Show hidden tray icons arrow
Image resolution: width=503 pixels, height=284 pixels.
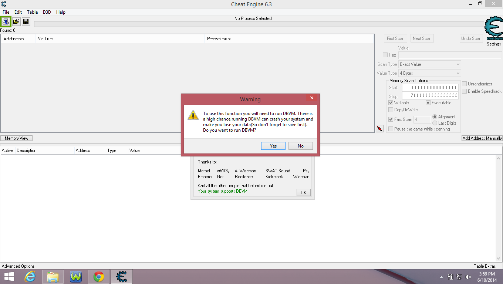point(441,277)
